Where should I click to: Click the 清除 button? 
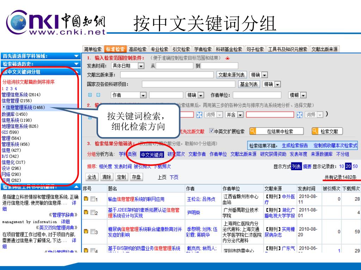pyautogui.click(x=106, y=177)
